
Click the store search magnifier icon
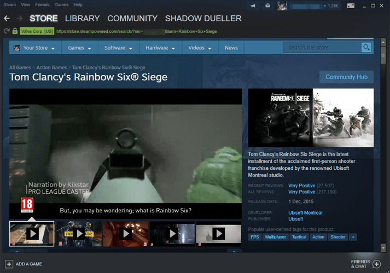coord(366,48)
